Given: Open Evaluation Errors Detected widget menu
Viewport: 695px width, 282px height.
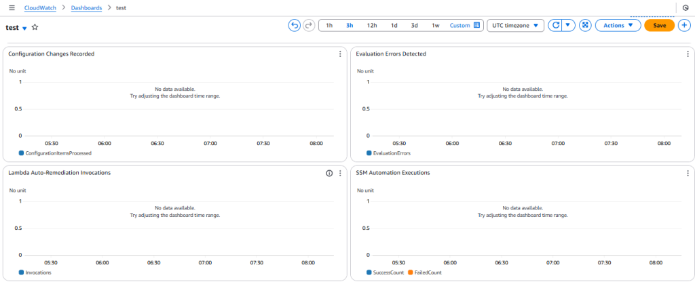Looking at the screenshot, I should point(688,54).
